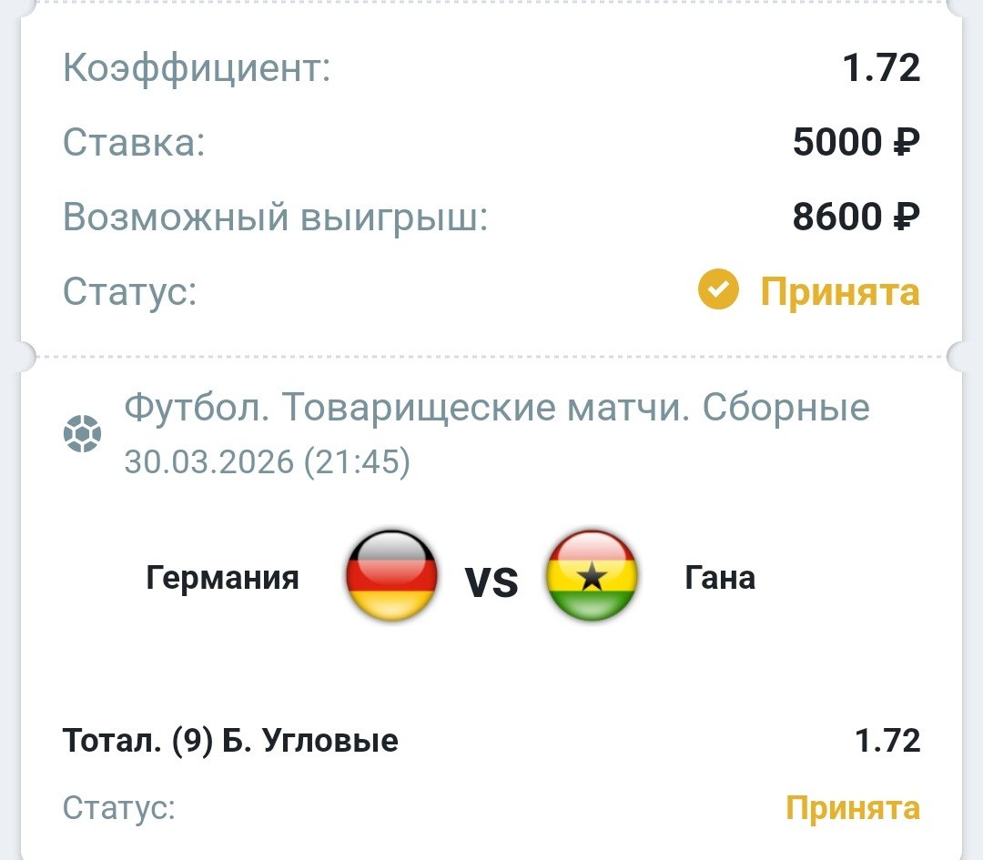Click the Принята status under bet line
This screenshot has height=860, width=983.
coord(852,808)
